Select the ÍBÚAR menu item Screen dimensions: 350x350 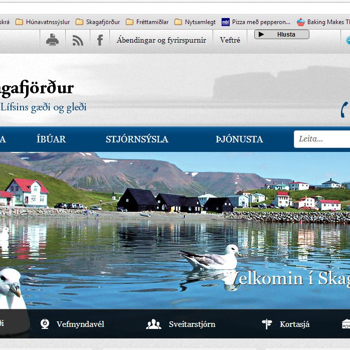point(51,139)
